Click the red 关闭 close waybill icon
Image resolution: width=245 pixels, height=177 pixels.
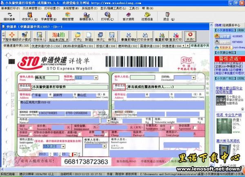click(190, 36)
